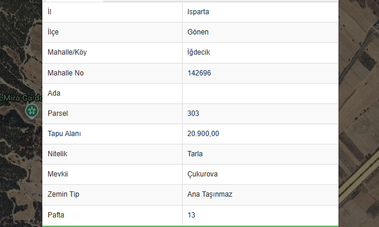379x227 pixels.
Task: Click the empty Ada value cell
Action: click(x=261, y=93)
